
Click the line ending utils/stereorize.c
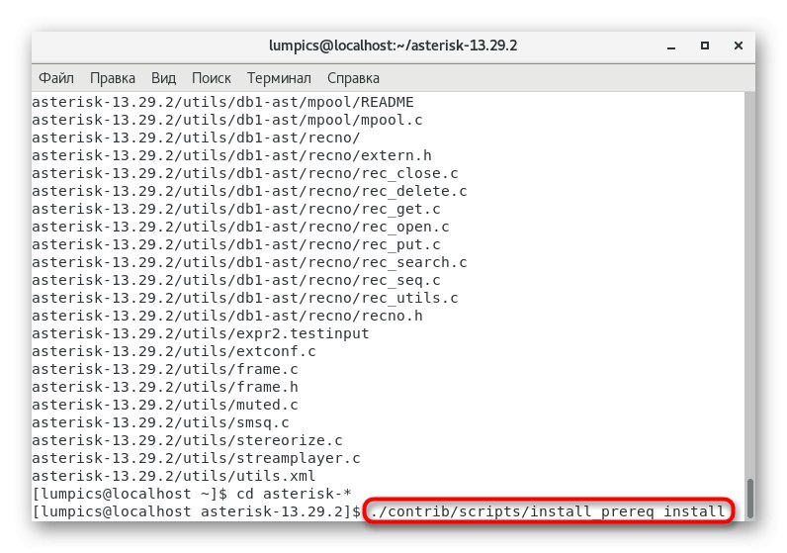(x=187, y=441)
